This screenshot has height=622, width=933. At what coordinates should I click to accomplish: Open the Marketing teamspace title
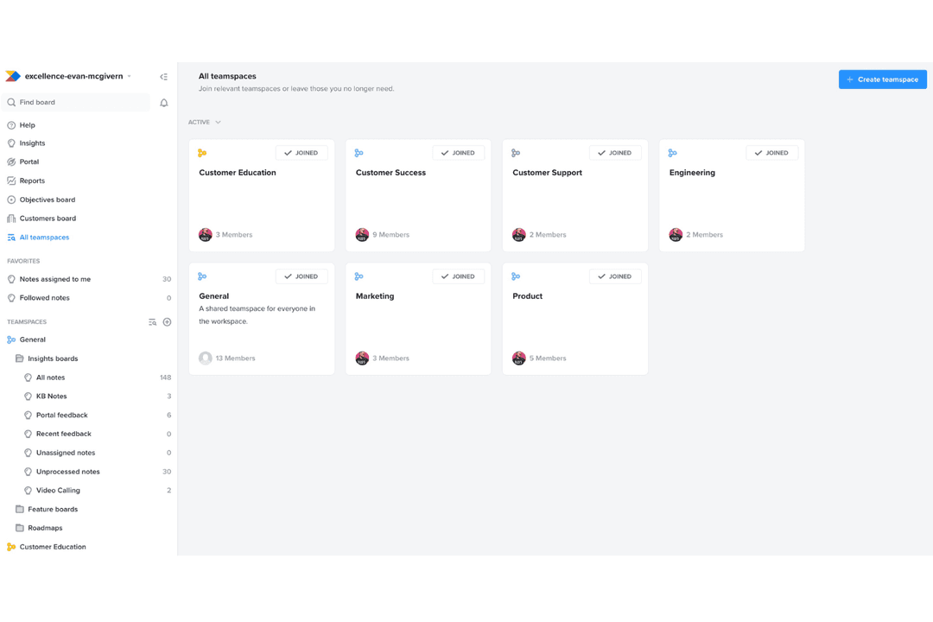coord(375,295)
